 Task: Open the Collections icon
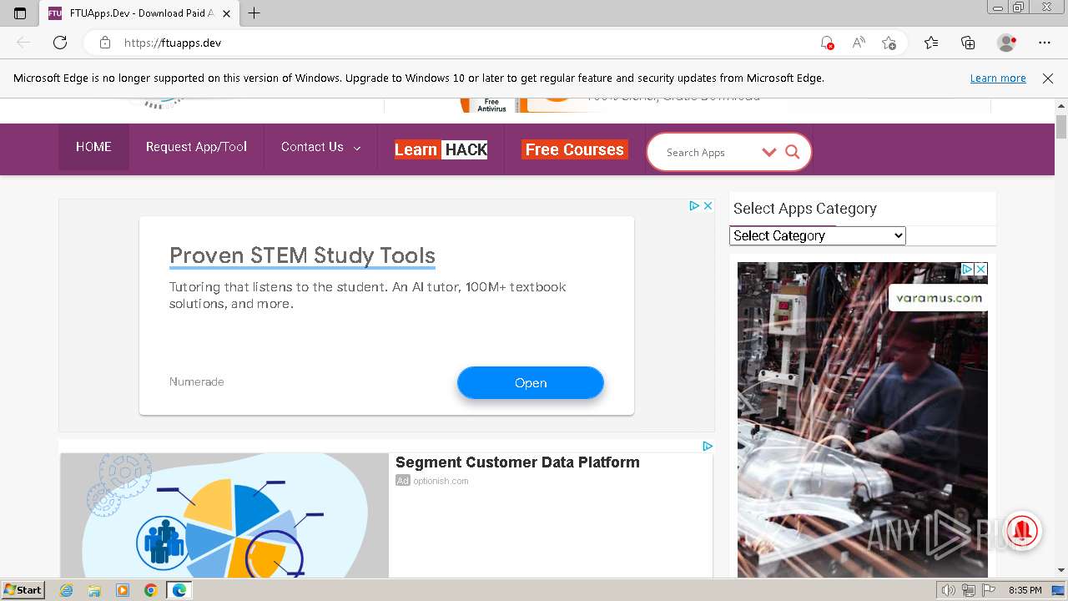click(x=968, y=43)
